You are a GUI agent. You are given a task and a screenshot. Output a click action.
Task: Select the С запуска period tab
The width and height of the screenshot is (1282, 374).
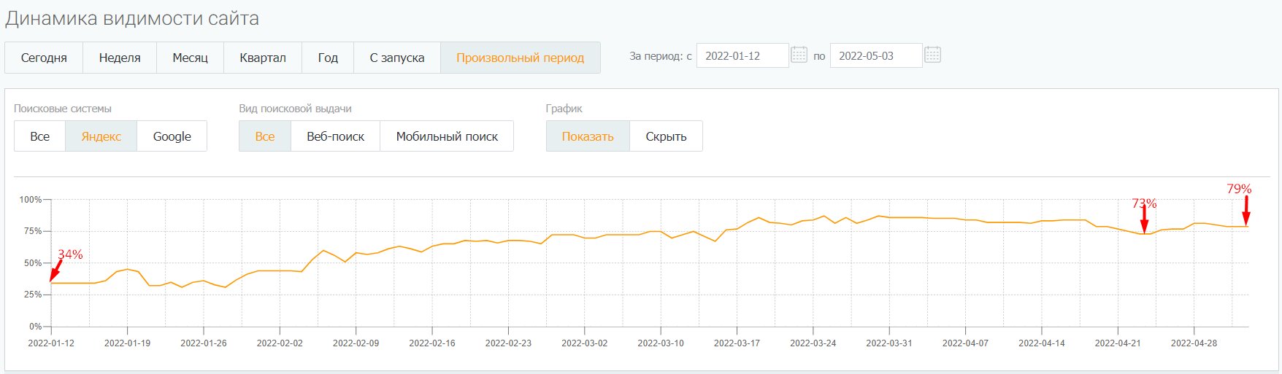pyautogui.click(x=397, y=58)
